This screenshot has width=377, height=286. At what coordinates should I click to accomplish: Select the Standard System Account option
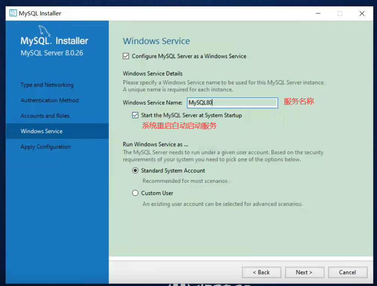135,171
